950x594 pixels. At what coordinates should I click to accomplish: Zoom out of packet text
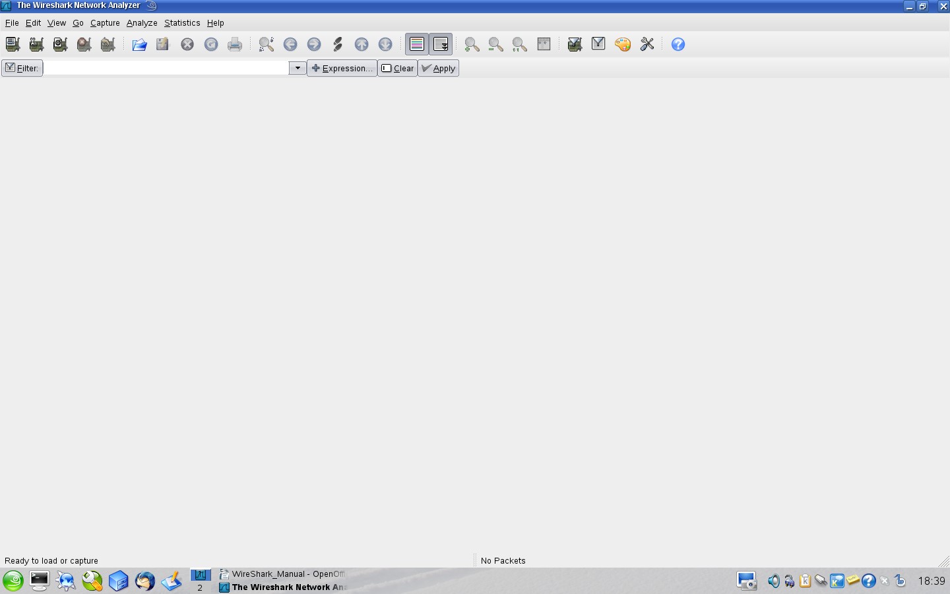(496, 44)
